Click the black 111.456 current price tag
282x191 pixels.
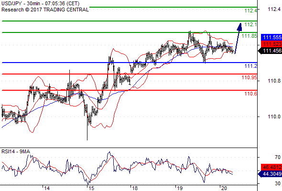point(270,51)
